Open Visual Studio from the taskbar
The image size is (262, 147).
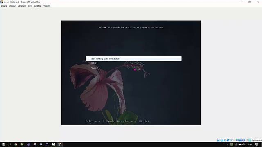click(28, 144)
